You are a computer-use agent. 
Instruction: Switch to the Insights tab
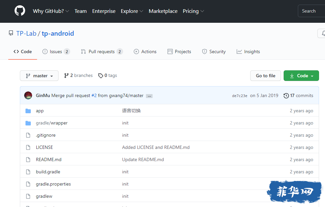(248, 52)
